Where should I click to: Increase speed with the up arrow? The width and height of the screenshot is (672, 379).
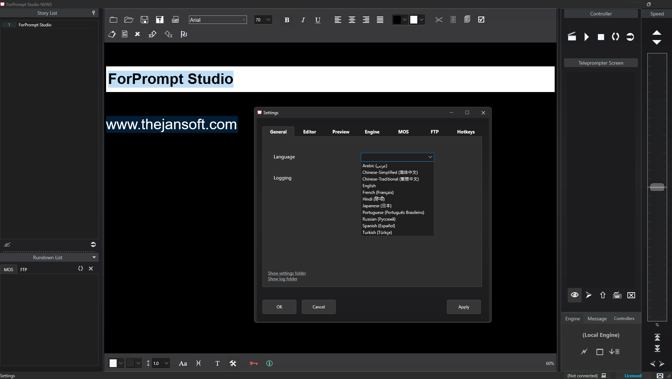point(657,33)
